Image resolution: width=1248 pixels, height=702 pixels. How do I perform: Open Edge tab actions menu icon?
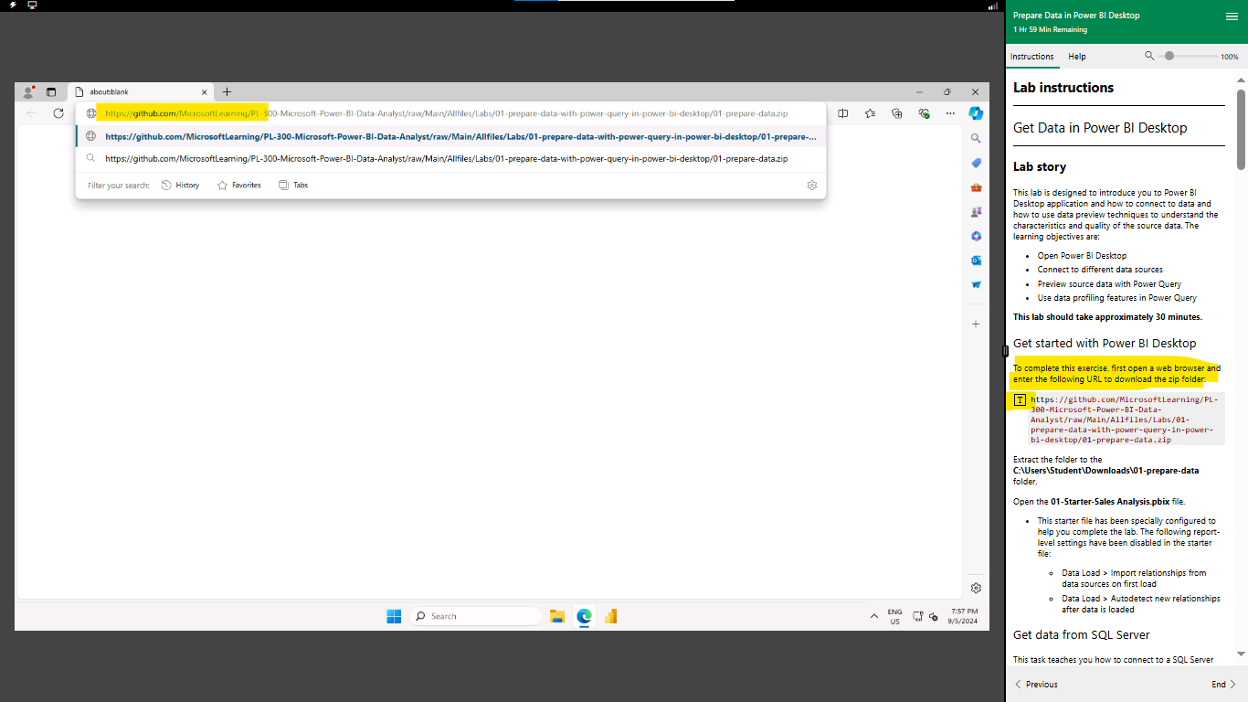tap(51, 92)
